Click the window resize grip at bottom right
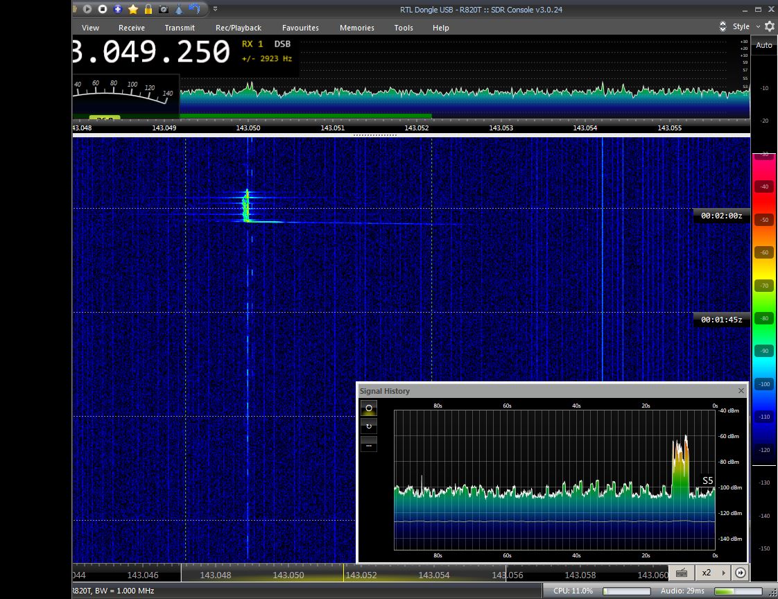The image size is (778, 599). coord(772,593)
